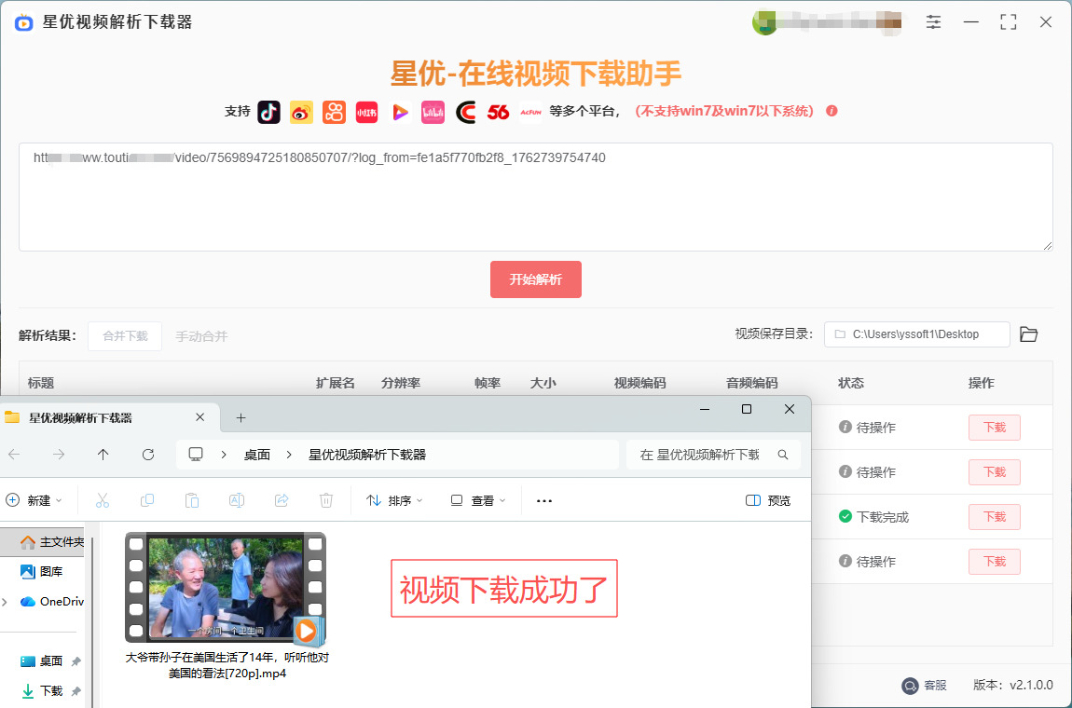
Task: Click 桌面 breadcrumb in the address bar
Action: (x=257, y=456)
